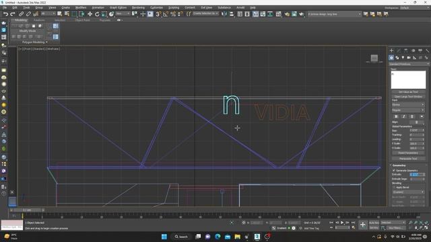
Task: Click the Manipulate Text button
Action: [x=408, y=159]
